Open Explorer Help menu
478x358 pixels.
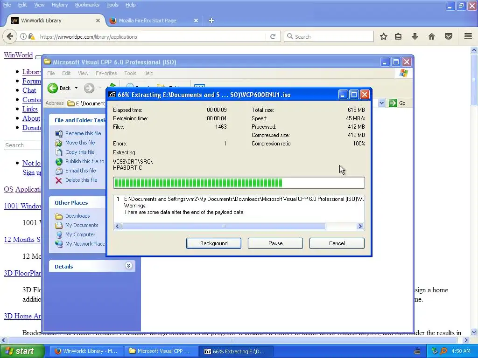pyautogui.click(x=148, y=73)
